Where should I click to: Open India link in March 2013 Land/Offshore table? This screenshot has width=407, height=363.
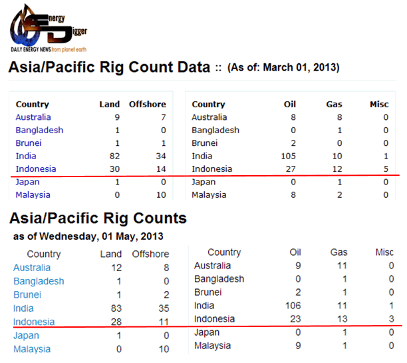pos(26,157)
